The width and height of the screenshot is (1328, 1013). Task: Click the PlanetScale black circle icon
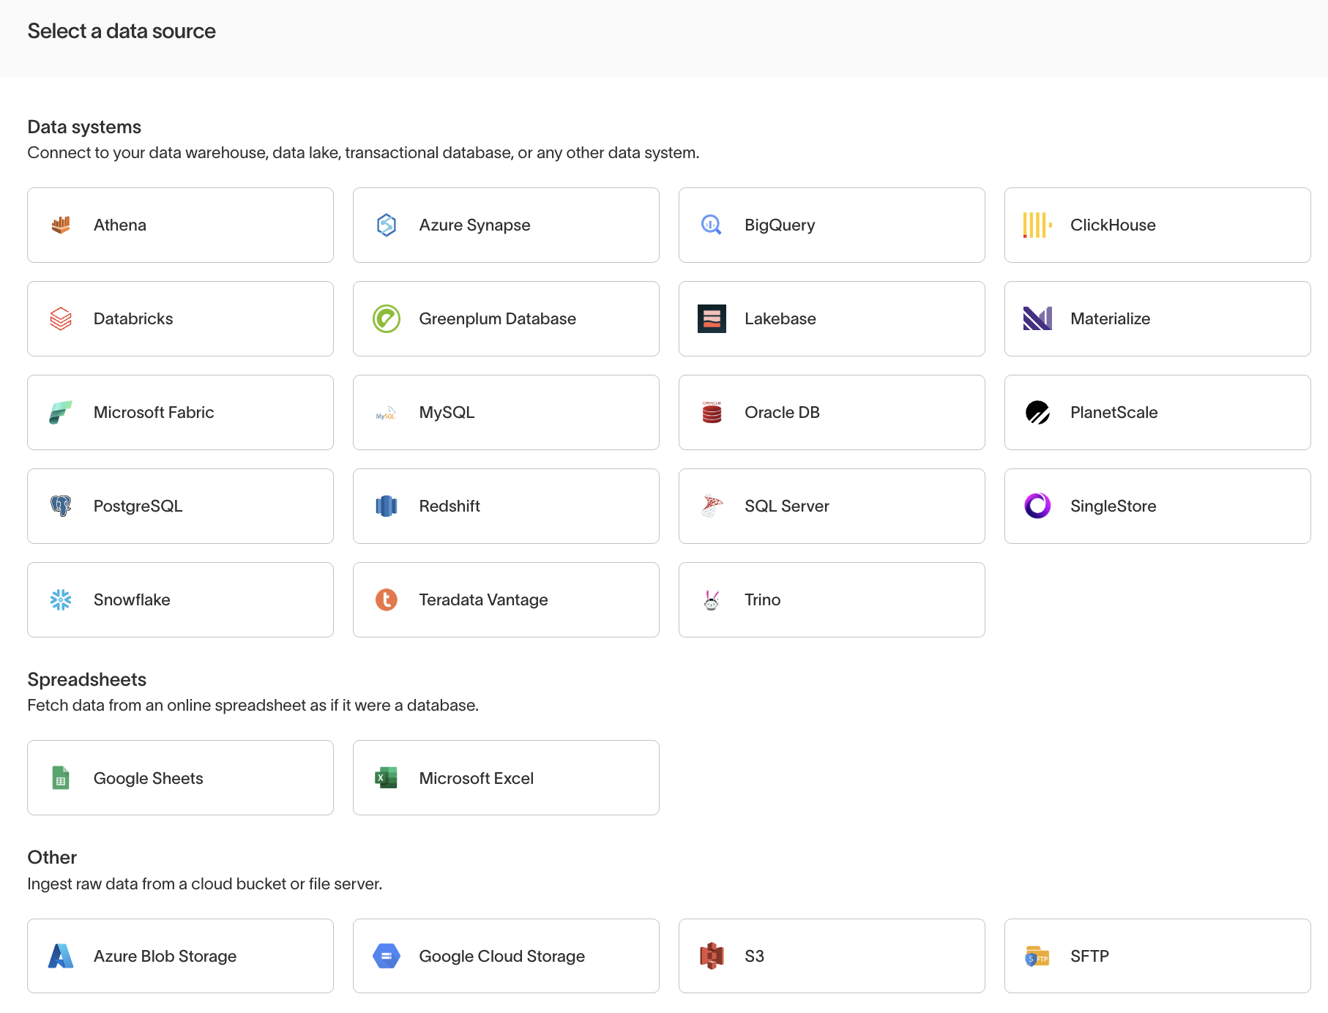pos(1037,412)
